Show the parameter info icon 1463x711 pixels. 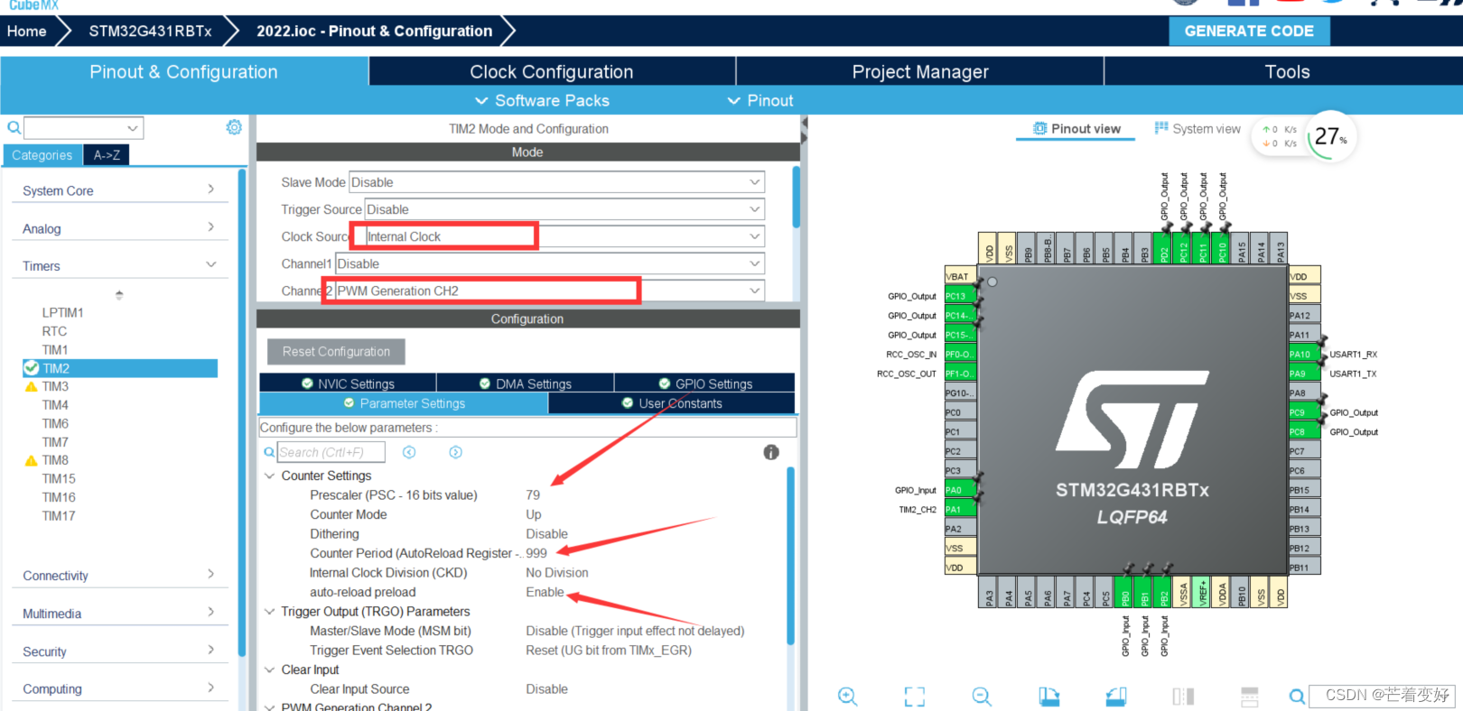point(771,452)
